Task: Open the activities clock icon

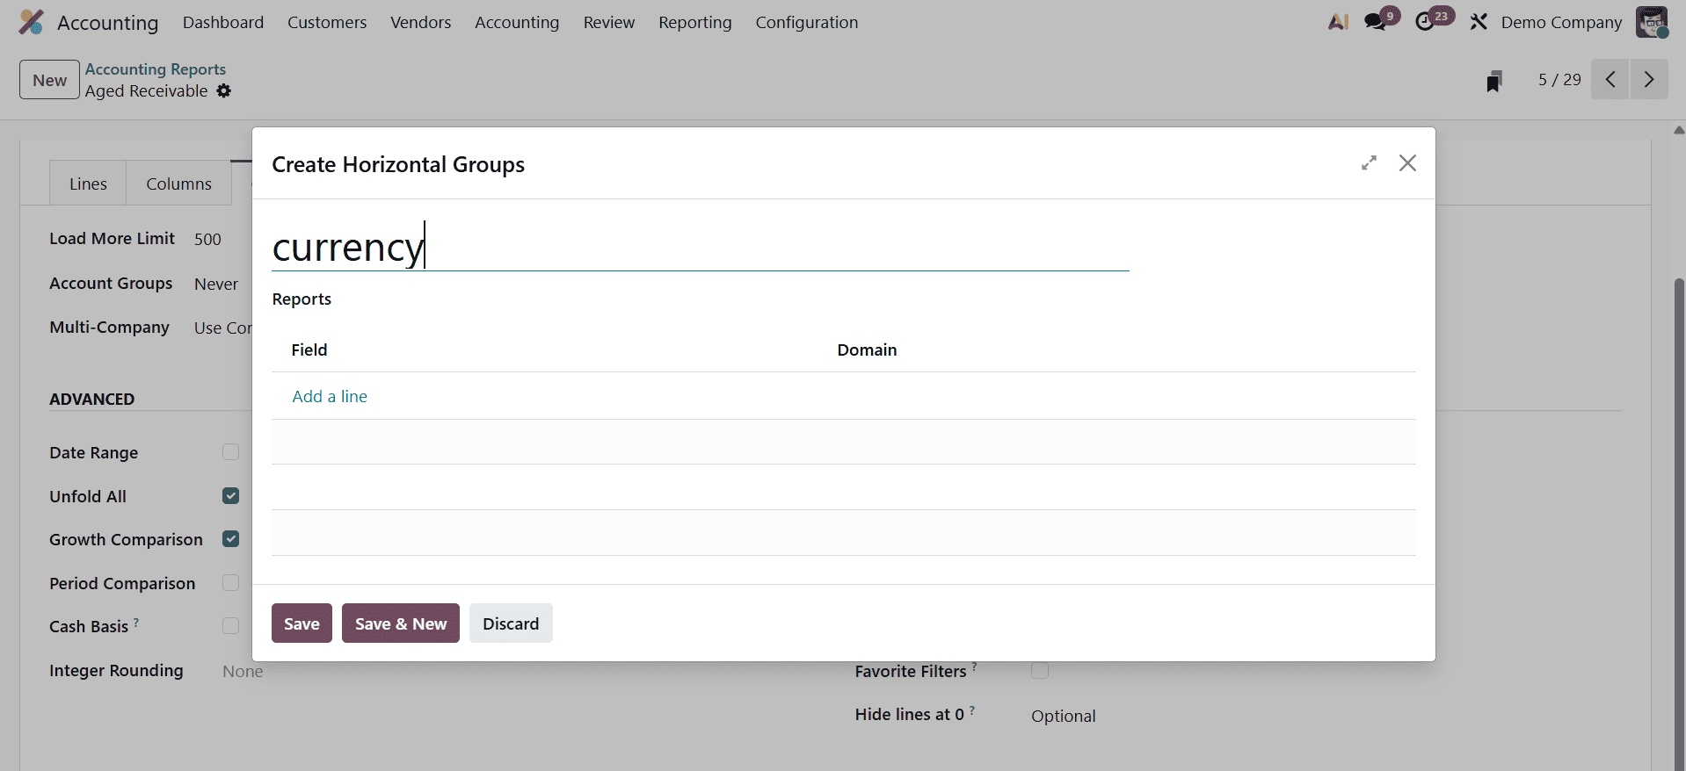Action: [1425, 22]
